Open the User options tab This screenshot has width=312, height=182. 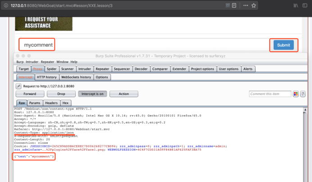[229, 69]
